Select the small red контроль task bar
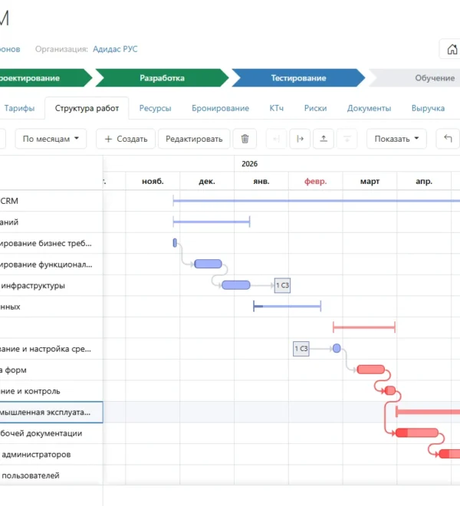The image size is (460, 506). 390,390
